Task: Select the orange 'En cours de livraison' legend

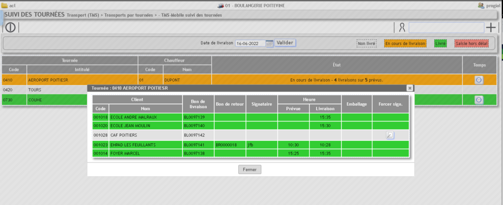Action: [405, 44]
